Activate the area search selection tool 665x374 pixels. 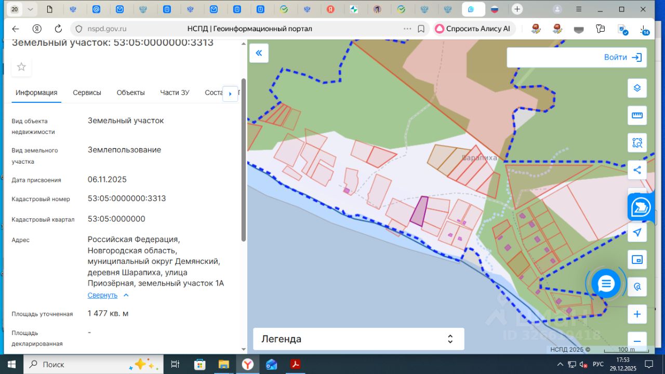(637, 142)
